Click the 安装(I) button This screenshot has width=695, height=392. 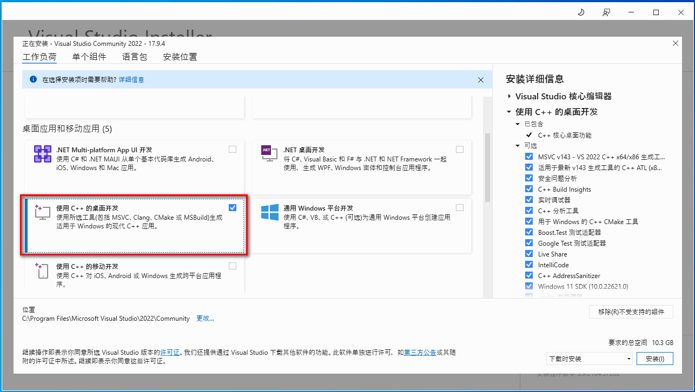click(654, 358)
